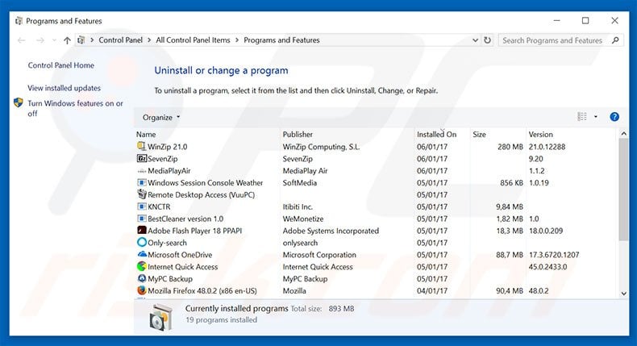Open Control Panel Home link
Image resolution: width=637 pixels, height=346 pixels.
pos(61,65)
